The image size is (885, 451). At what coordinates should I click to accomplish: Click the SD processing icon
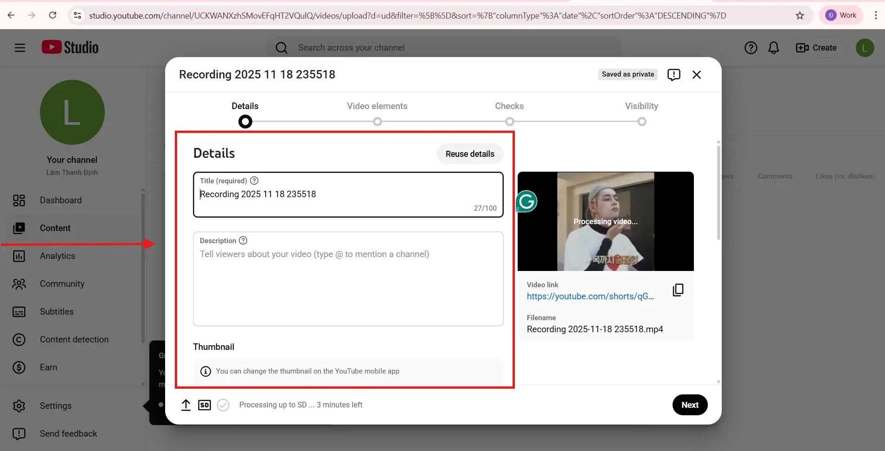pyautogui.click(x=205, y=405)
